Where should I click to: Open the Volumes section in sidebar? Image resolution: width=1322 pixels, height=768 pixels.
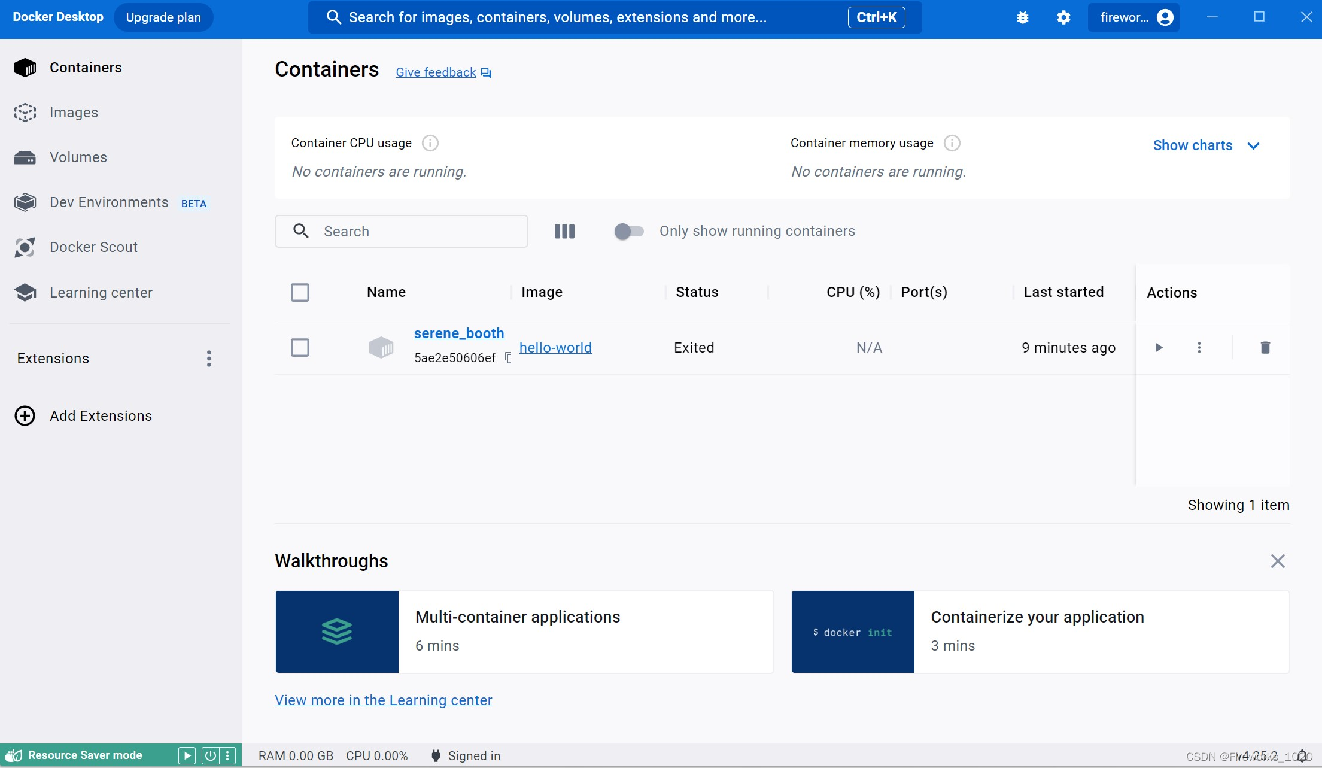pyautogui.click(x=120, y=157)
